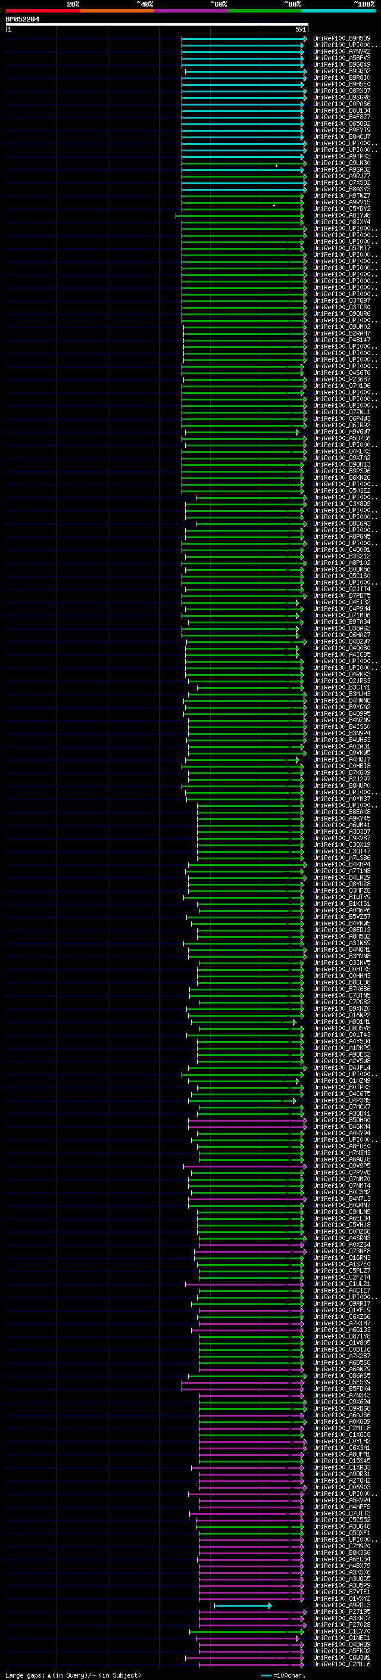Click the UniRef100_Q7XSQ2 label
This screenshot has height=1680, width=381.
342,182
